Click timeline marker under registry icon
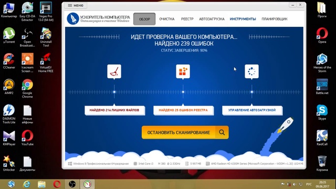This screenshot has height=189, width=336. 183,92
